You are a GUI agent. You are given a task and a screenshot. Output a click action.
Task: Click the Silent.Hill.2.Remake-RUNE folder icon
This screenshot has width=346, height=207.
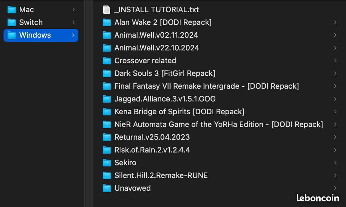(x=107, y=176)
